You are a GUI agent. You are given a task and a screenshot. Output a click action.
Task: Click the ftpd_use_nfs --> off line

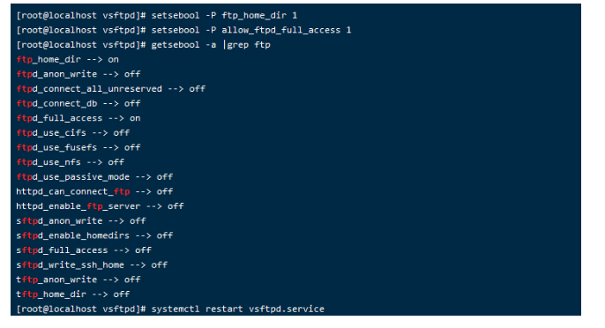coord(71,162)
